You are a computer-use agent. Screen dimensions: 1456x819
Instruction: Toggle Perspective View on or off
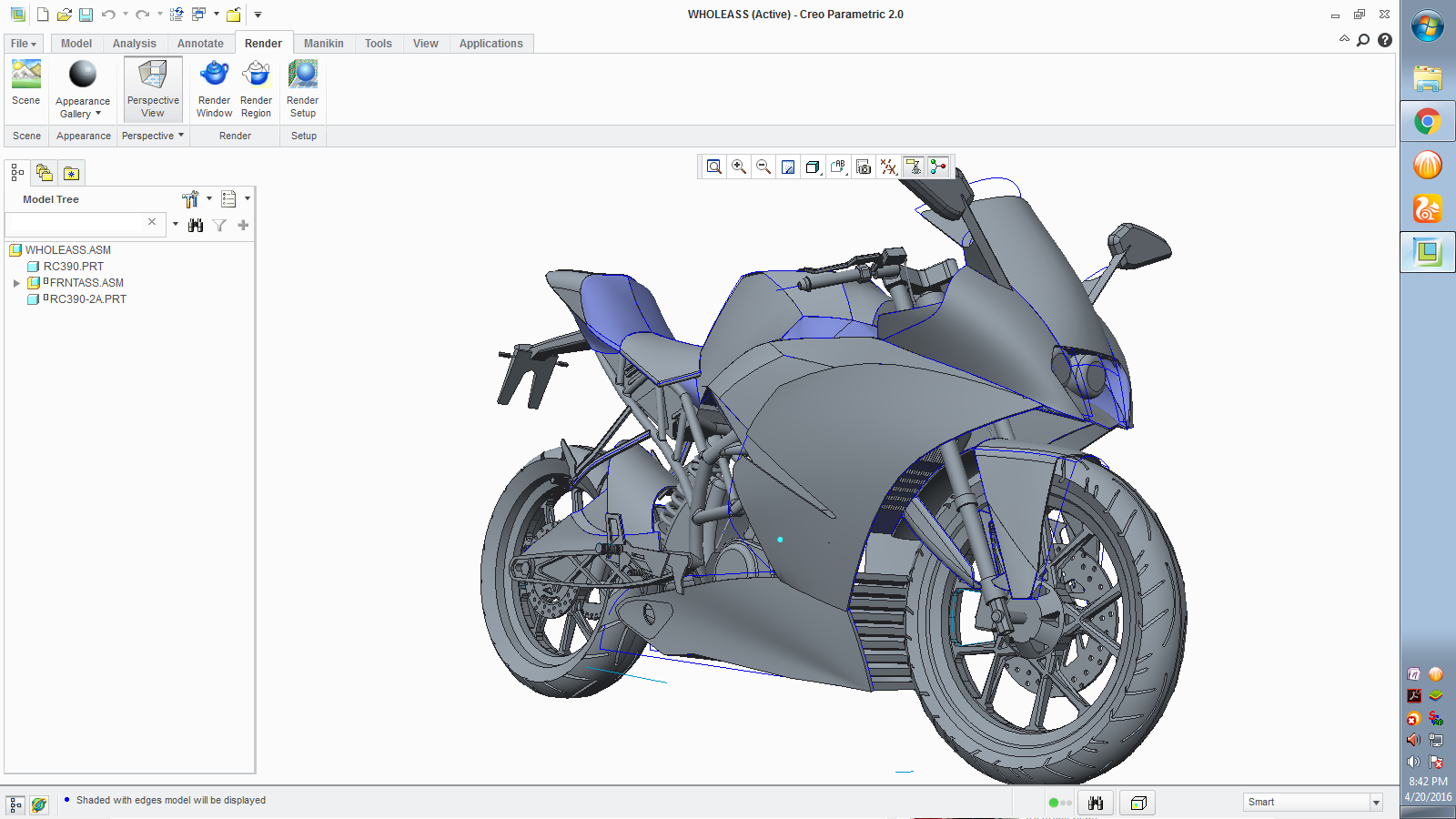(x=153, y=88)
